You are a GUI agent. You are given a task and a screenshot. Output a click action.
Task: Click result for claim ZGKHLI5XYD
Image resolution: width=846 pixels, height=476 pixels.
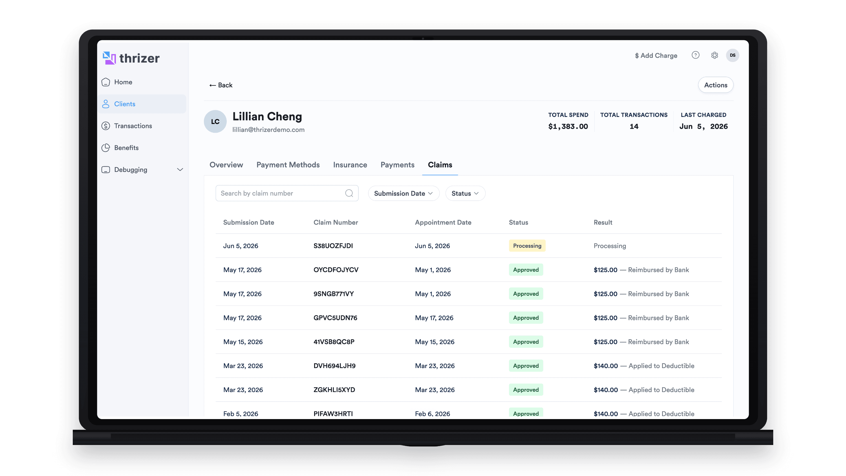pyautogui.click(x=644, y=390)
